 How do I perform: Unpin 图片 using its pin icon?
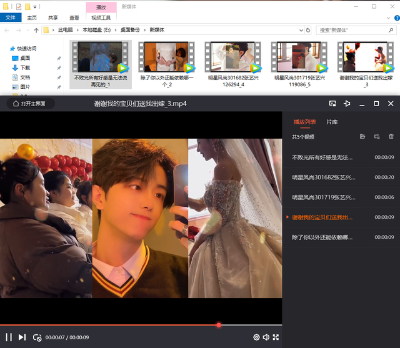[59, 87]
